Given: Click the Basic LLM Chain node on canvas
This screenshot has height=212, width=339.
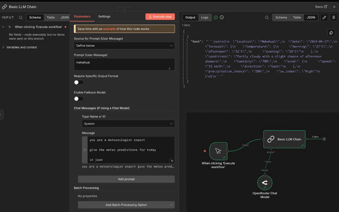Looking at the screenshot, I should pyautogui.click(x=284, y=139).
